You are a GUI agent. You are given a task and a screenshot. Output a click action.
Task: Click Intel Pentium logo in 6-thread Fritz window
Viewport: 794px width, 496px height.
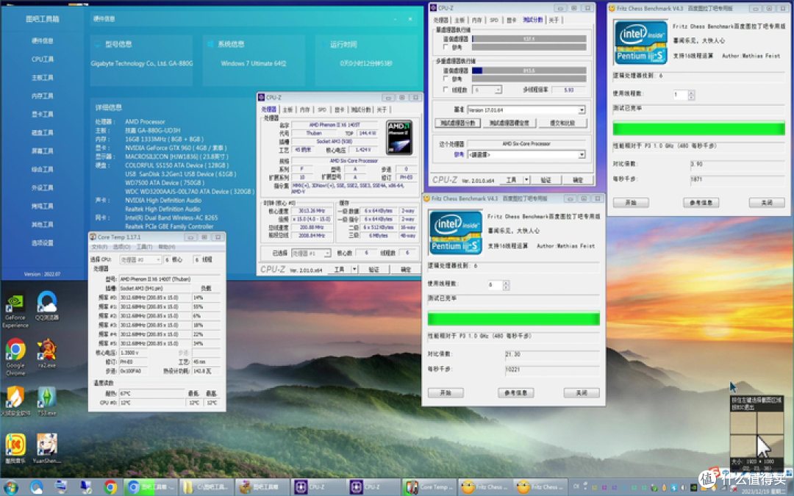(455, 232)
